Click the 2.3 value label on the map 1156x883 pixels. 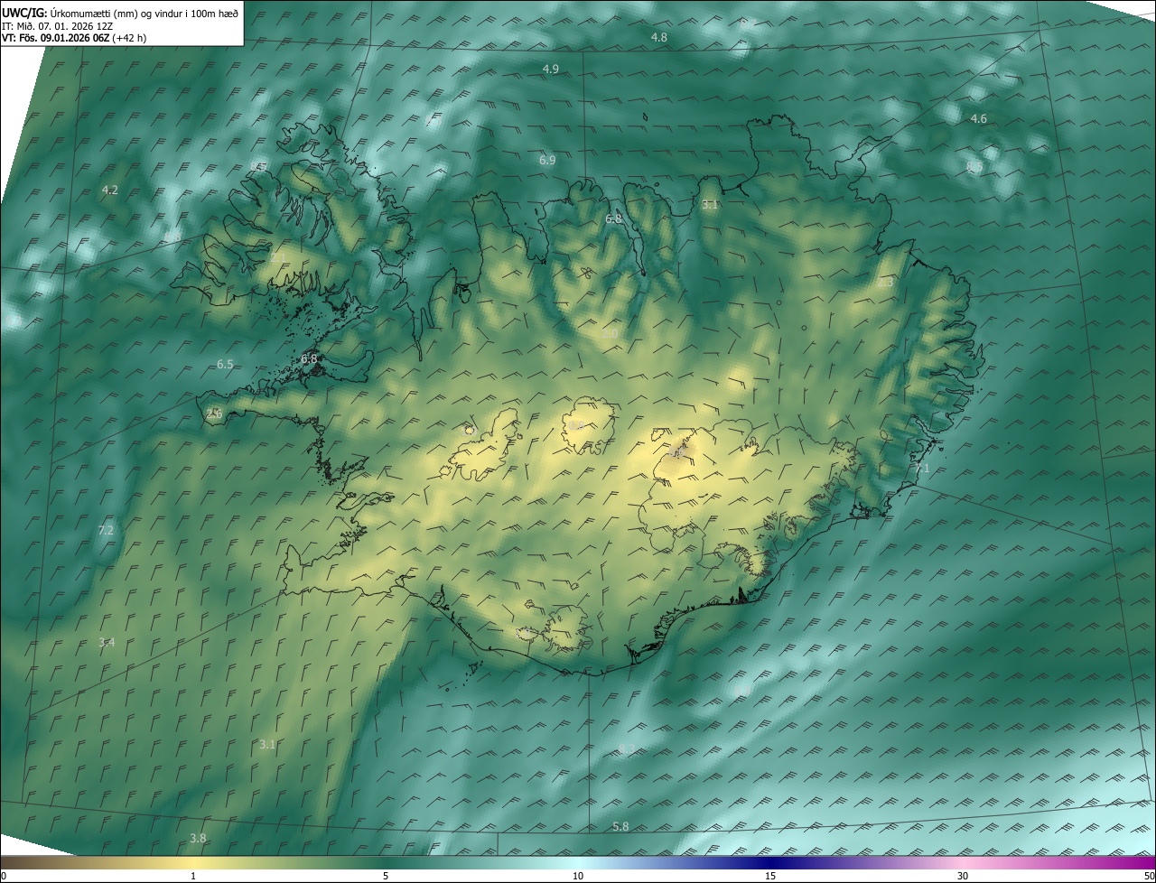click(x=885, y=283)
